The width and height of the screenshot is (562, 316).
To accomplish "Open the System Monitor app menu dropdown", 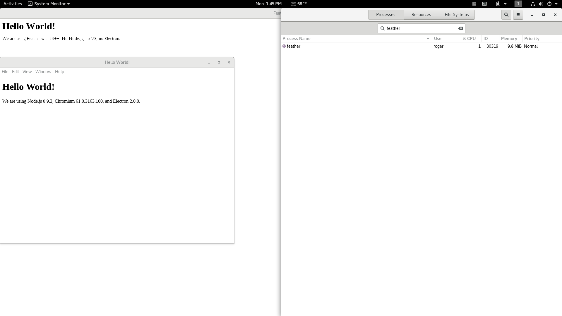I will pyautogui.click(x=49, y=4).
